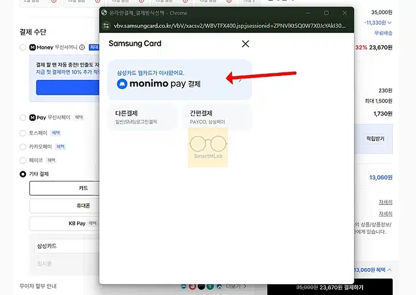Select the 페이코 radio button
The image size is (416, 295).
(23, 161)
